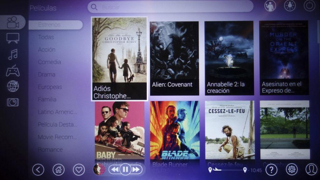
Task: Select the Todas category
Action: click(46, 37)
